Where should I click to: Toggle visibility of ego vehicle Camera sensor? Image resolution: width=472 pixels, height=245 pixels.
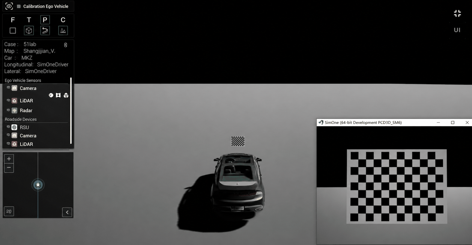coord(9,88)
